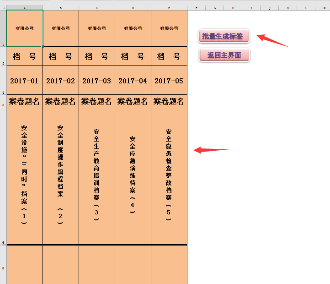Select row 5 header

pyautogui.click(x=3, y=101)
